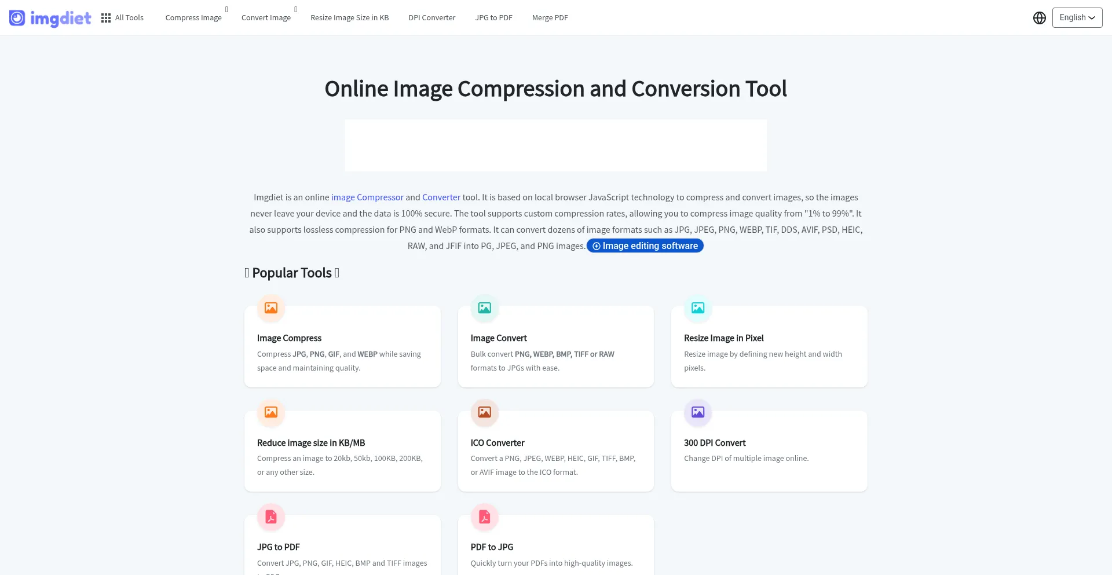This screenshot has height=575, width=1112.
Task: Click the teal Image Convert icon
Action: coord(484,308)
